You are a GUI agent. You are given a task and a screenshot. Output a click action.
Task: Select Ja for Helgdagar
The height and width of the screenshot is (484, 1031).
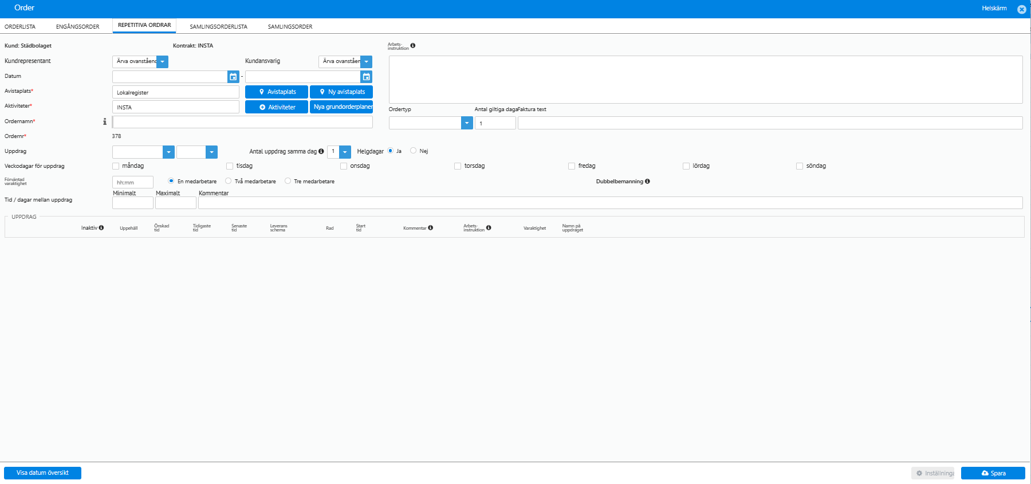click(x=391, y=151)
